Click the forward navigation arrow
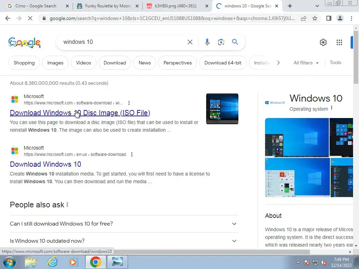This screenshot has height=269, width=359. pos(19,18)
